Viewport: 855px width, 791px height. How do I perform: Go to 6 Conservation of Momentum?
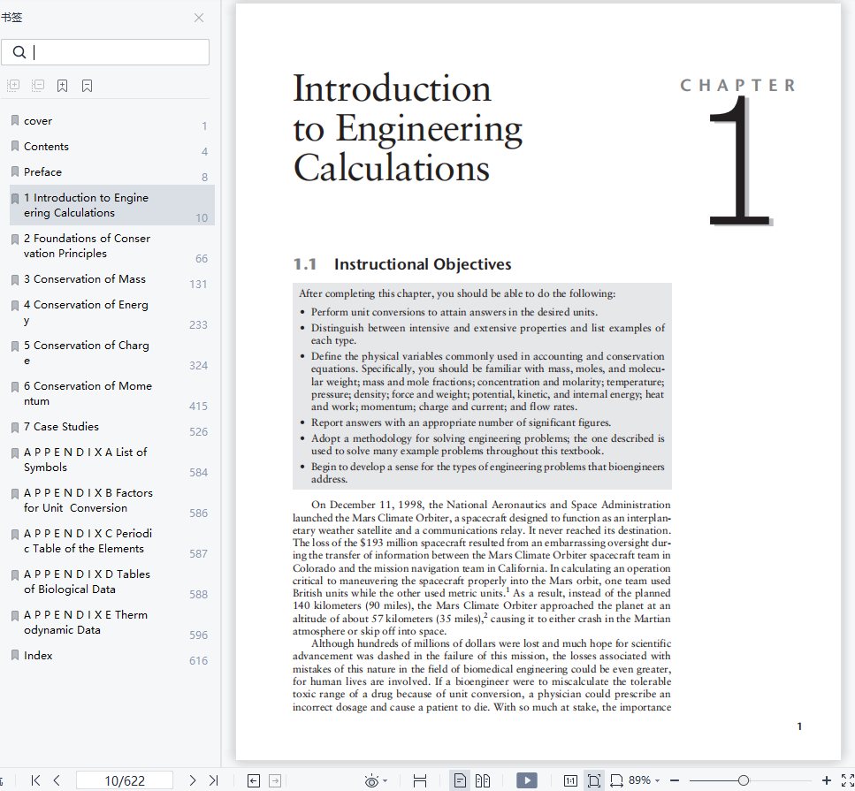point(111,393)
